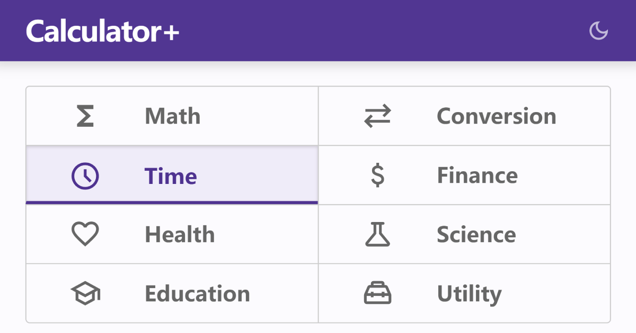
Task: Click the Calculator+ app title
Action: pyautogui.click(x=102, y=30)
